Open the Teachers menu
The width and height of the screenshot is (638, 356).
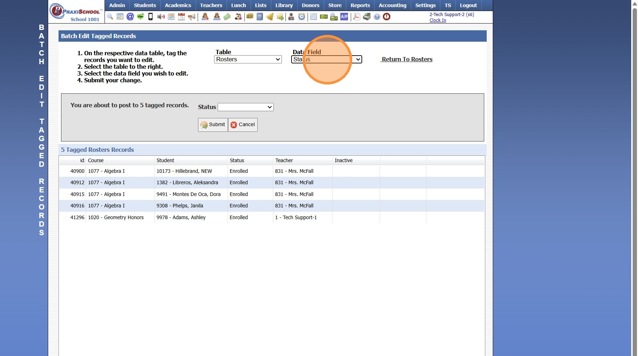pyautogui.click(x=211, y=5)
